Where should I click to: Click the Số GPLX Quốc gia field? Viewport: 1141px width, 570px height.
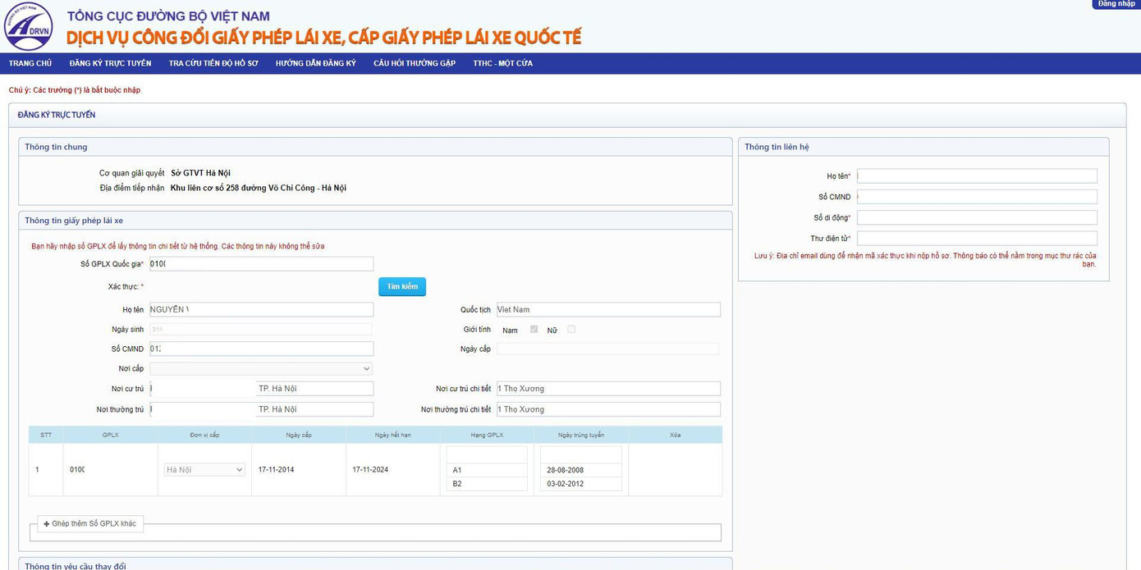coord(261,264)
